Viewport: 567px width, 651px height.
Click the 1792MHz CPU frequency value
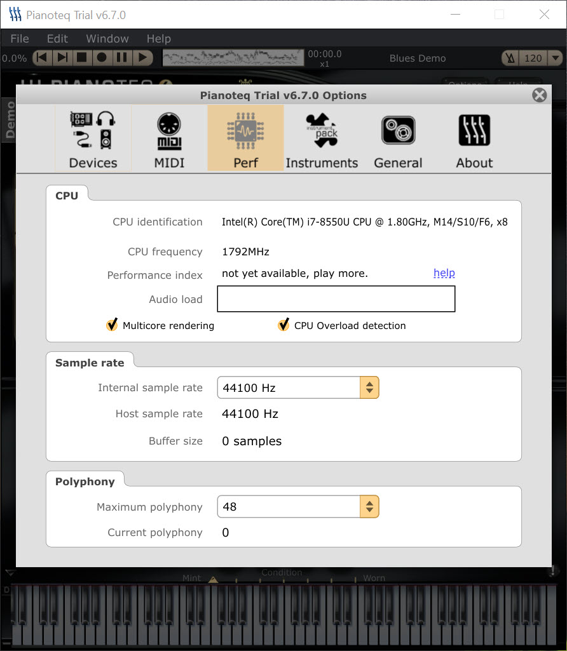[x=245, y=252]
